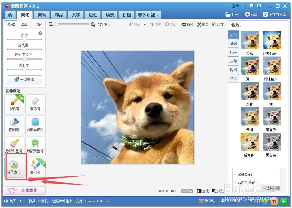Select the 局部马赛克 mosaic tool
Viewport: 292px width, 208px height.
[x=35, y=125]
